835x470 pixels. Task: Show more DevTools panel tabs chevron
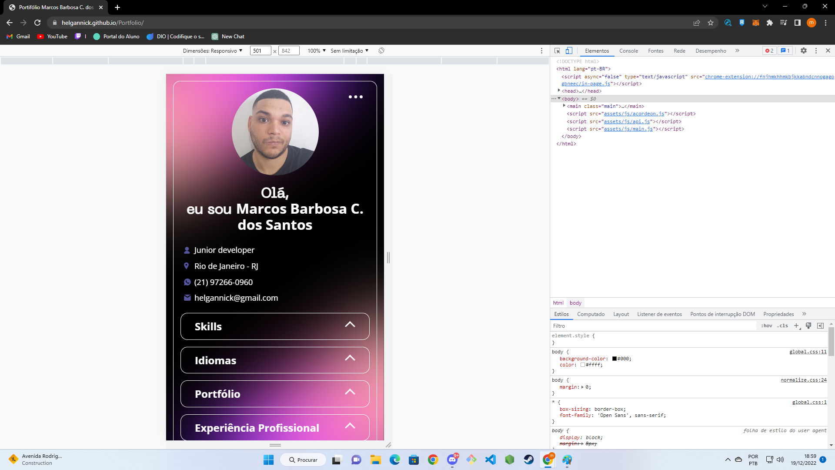point(737,51)
